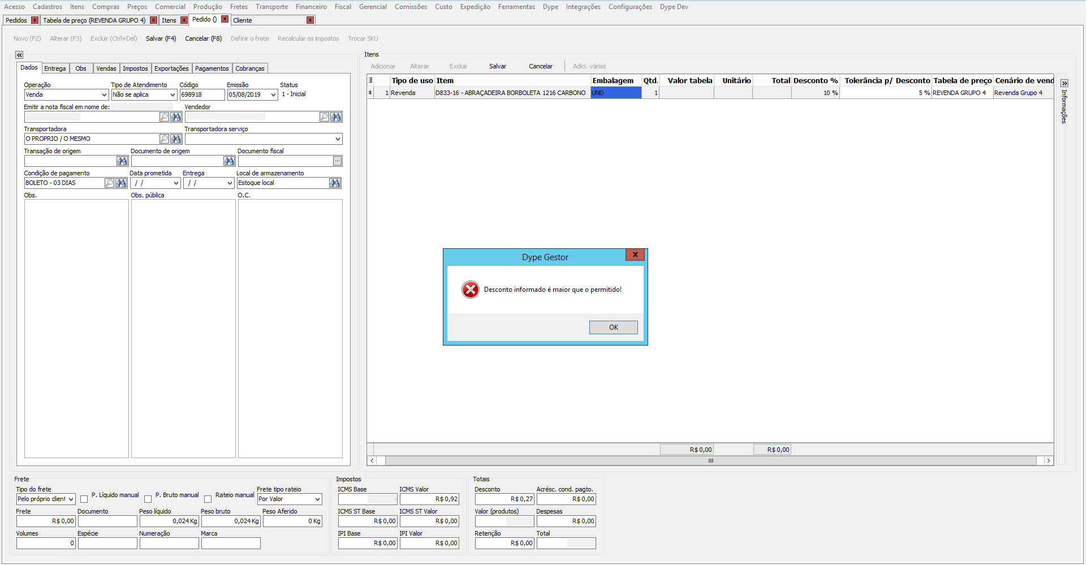Viewport: 1087px width, 565px height.
Task: Search Documento de origem with binoculars icon
Action: [229, 161]
